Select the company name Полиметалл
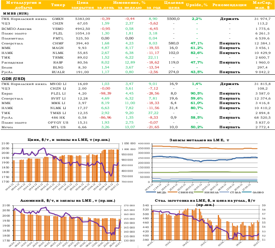 tap(12, 38)
